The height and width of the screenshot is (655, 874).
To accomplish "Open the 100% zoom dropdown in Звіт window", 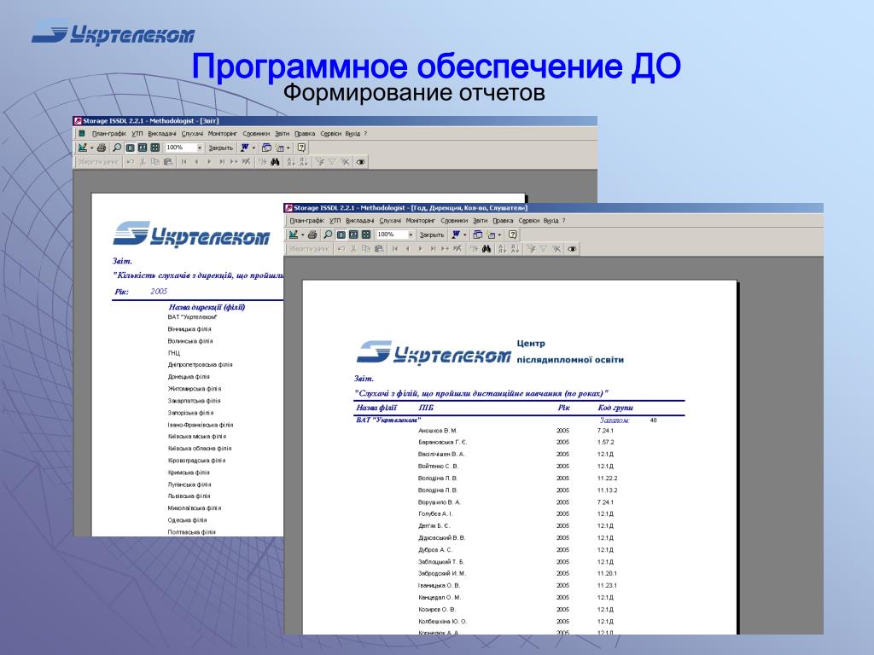I will (200, 148).
